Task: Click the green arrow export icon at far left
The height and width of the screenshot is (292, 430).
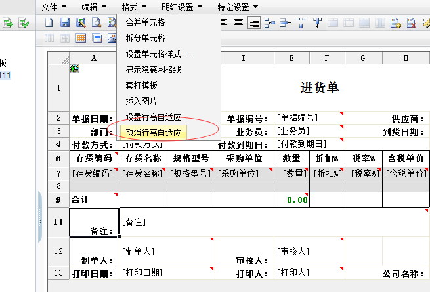Action: (9, 23)
